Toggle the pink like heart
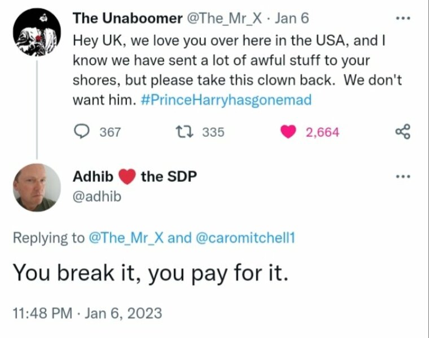 pyautogui.click(x=288, y=132)
